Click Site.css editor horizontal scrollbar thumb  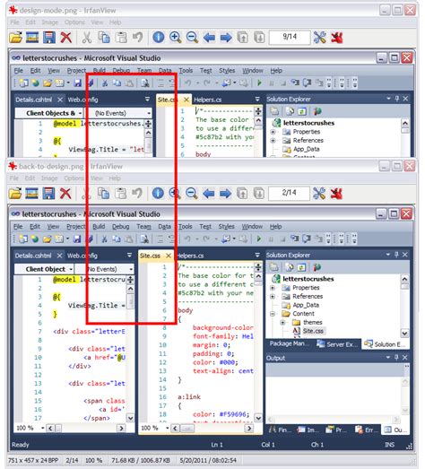(186, 429)
